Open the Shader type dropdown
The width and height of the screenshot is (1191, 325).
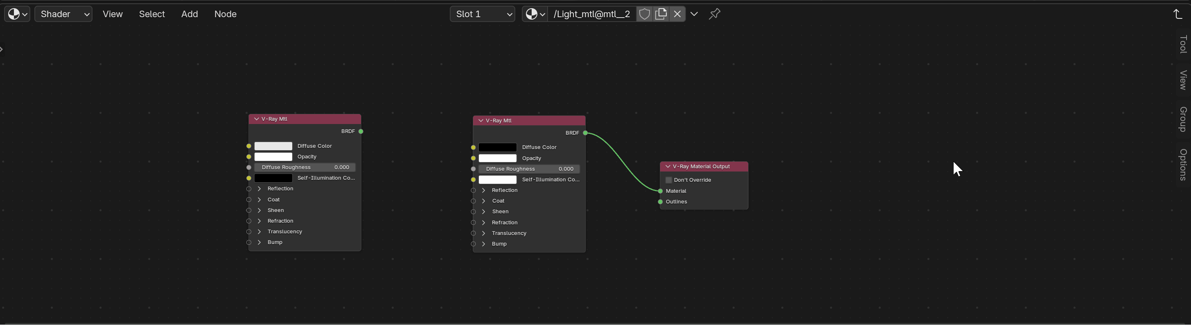click(x=63, y=14)
